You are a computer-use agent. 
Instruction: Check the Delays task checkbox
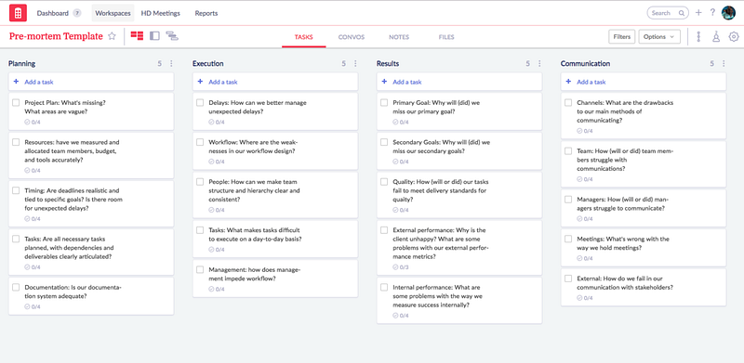(200, 102)
